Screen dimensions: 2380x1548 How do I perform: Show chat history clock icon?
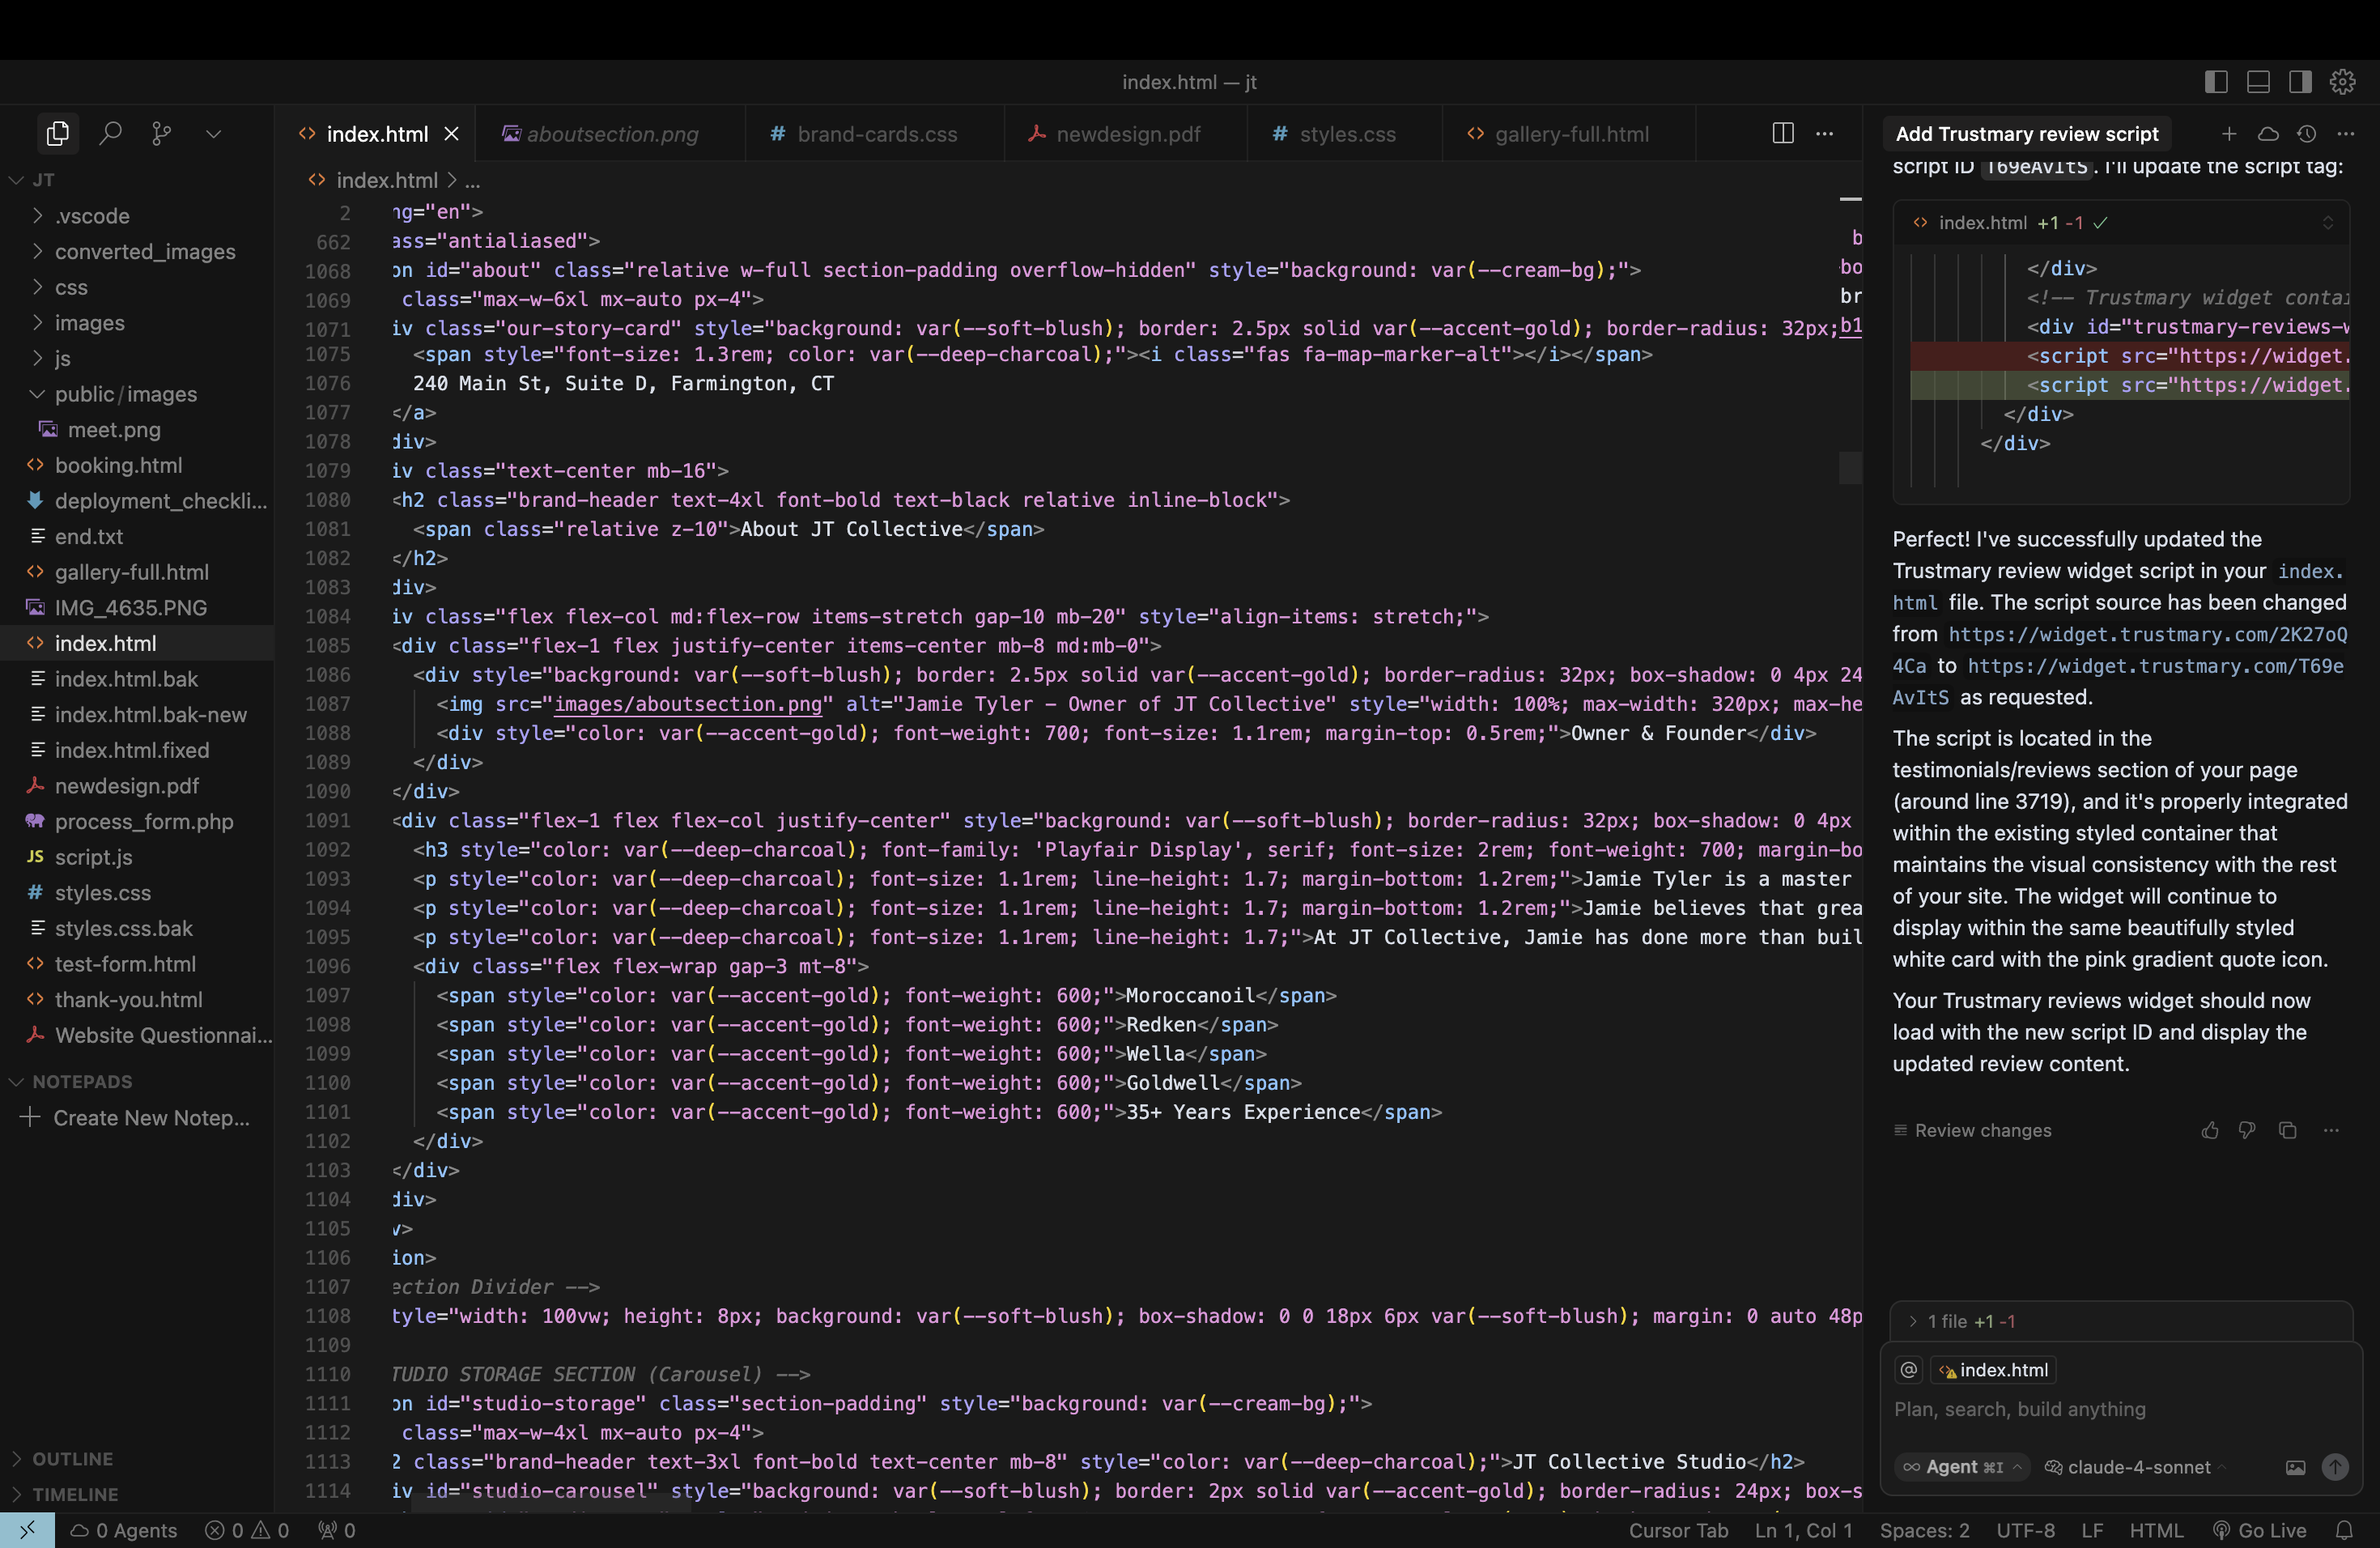click(x=2307, y=133)
